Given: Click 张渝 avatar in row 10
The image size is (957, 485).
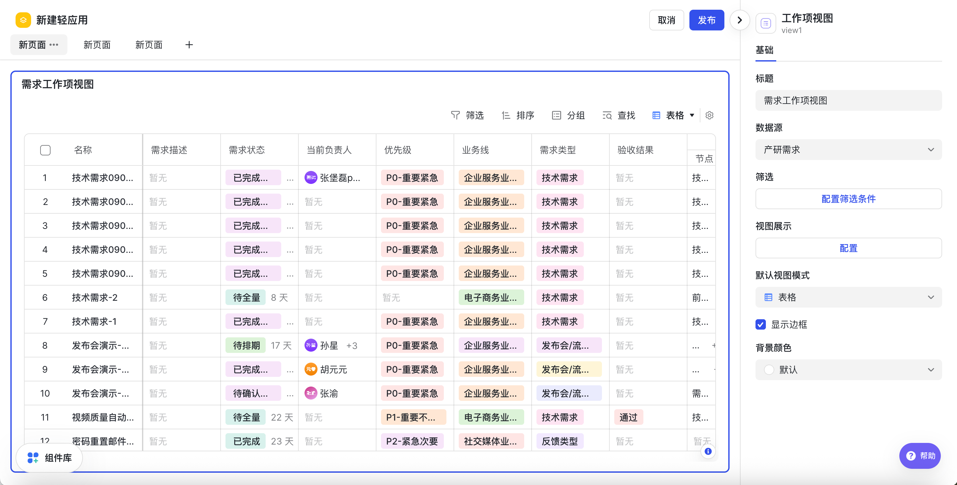Looking at the screenshot, I should (311, 393).
